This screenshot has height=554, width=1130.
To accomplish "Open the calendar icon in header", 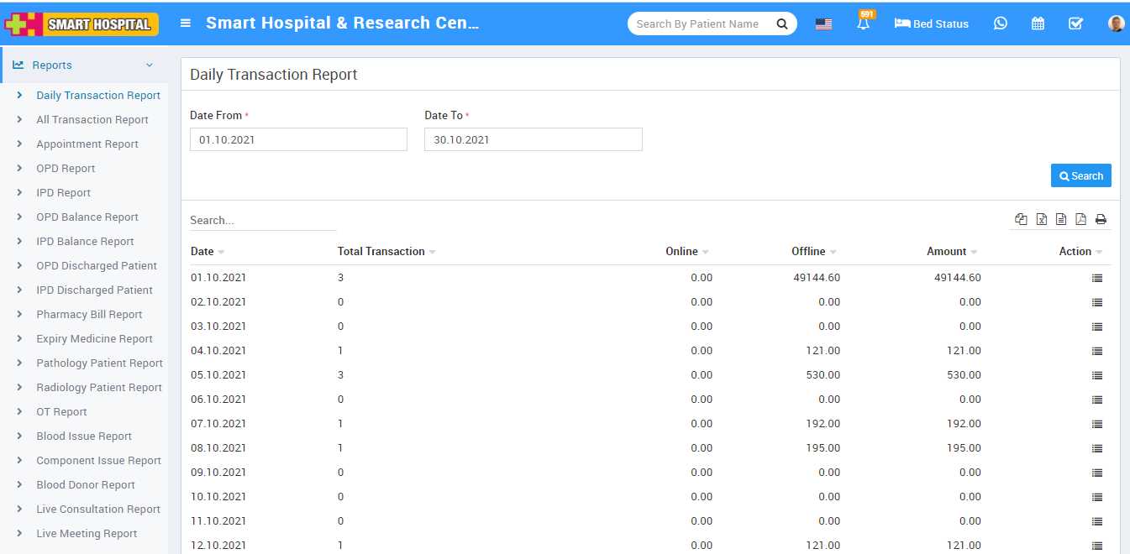I will coord(1038,24).
